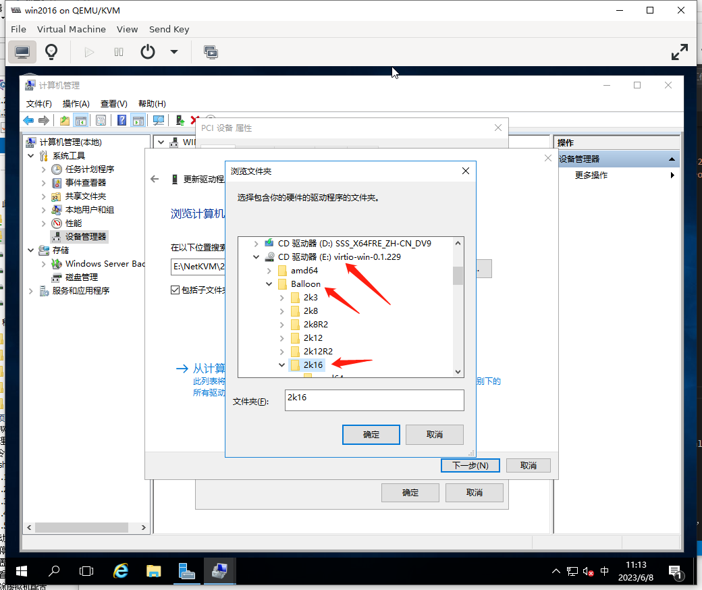Click the folder tree scrollbar down arrow

[458, 371]
